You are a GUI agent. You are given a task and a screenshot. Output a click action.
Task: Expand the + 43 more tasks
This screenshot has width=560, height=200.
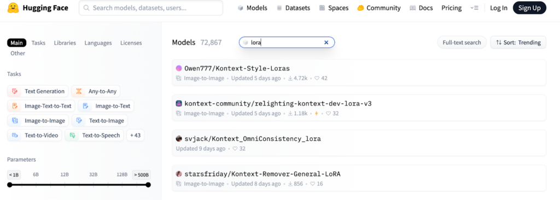[136, 136]
